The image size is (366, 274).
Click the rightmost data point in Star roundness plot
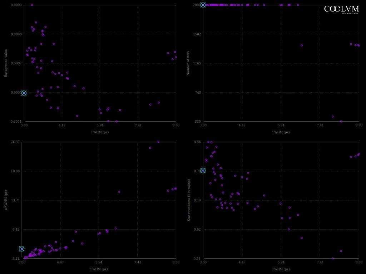359,154
